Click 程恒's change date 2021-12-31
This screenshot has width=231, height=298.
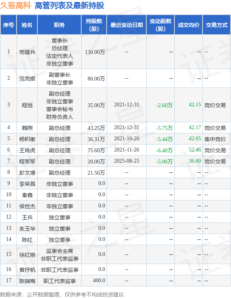pos(127,105)
